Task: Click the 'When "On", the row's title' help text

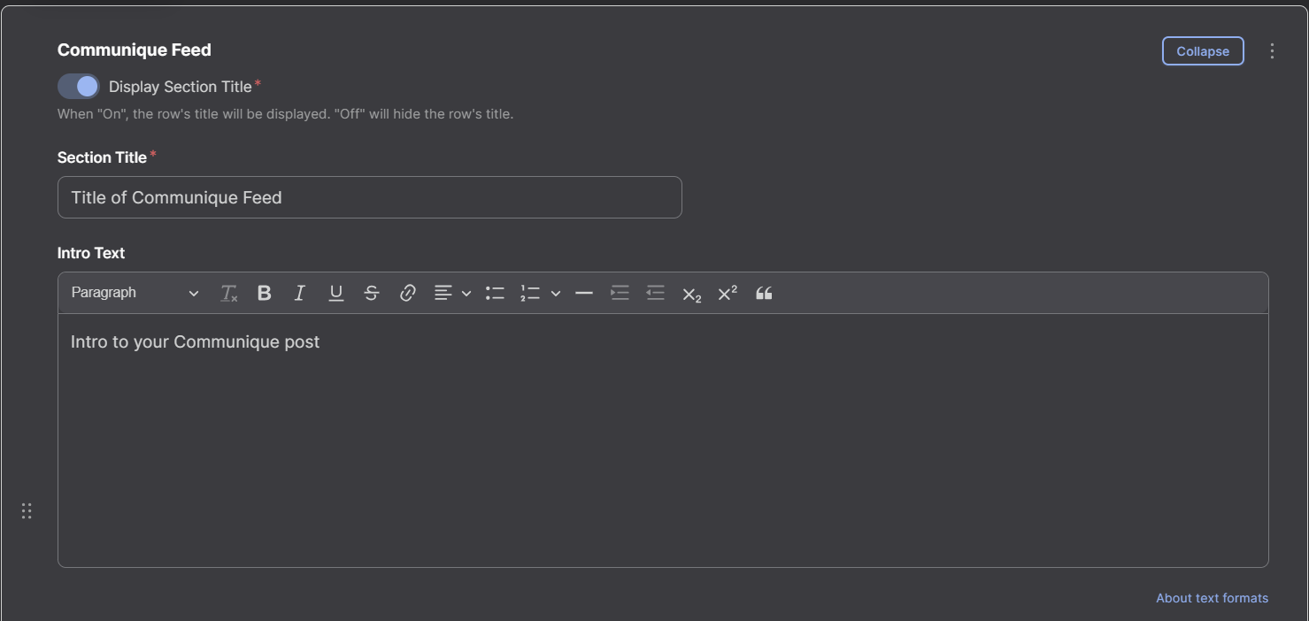Action: 285,114
